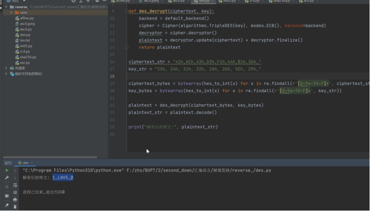This screenshot has height=211, width=370.
Task: Click line number 18 in gutter
Action: (x=112, y=76)
